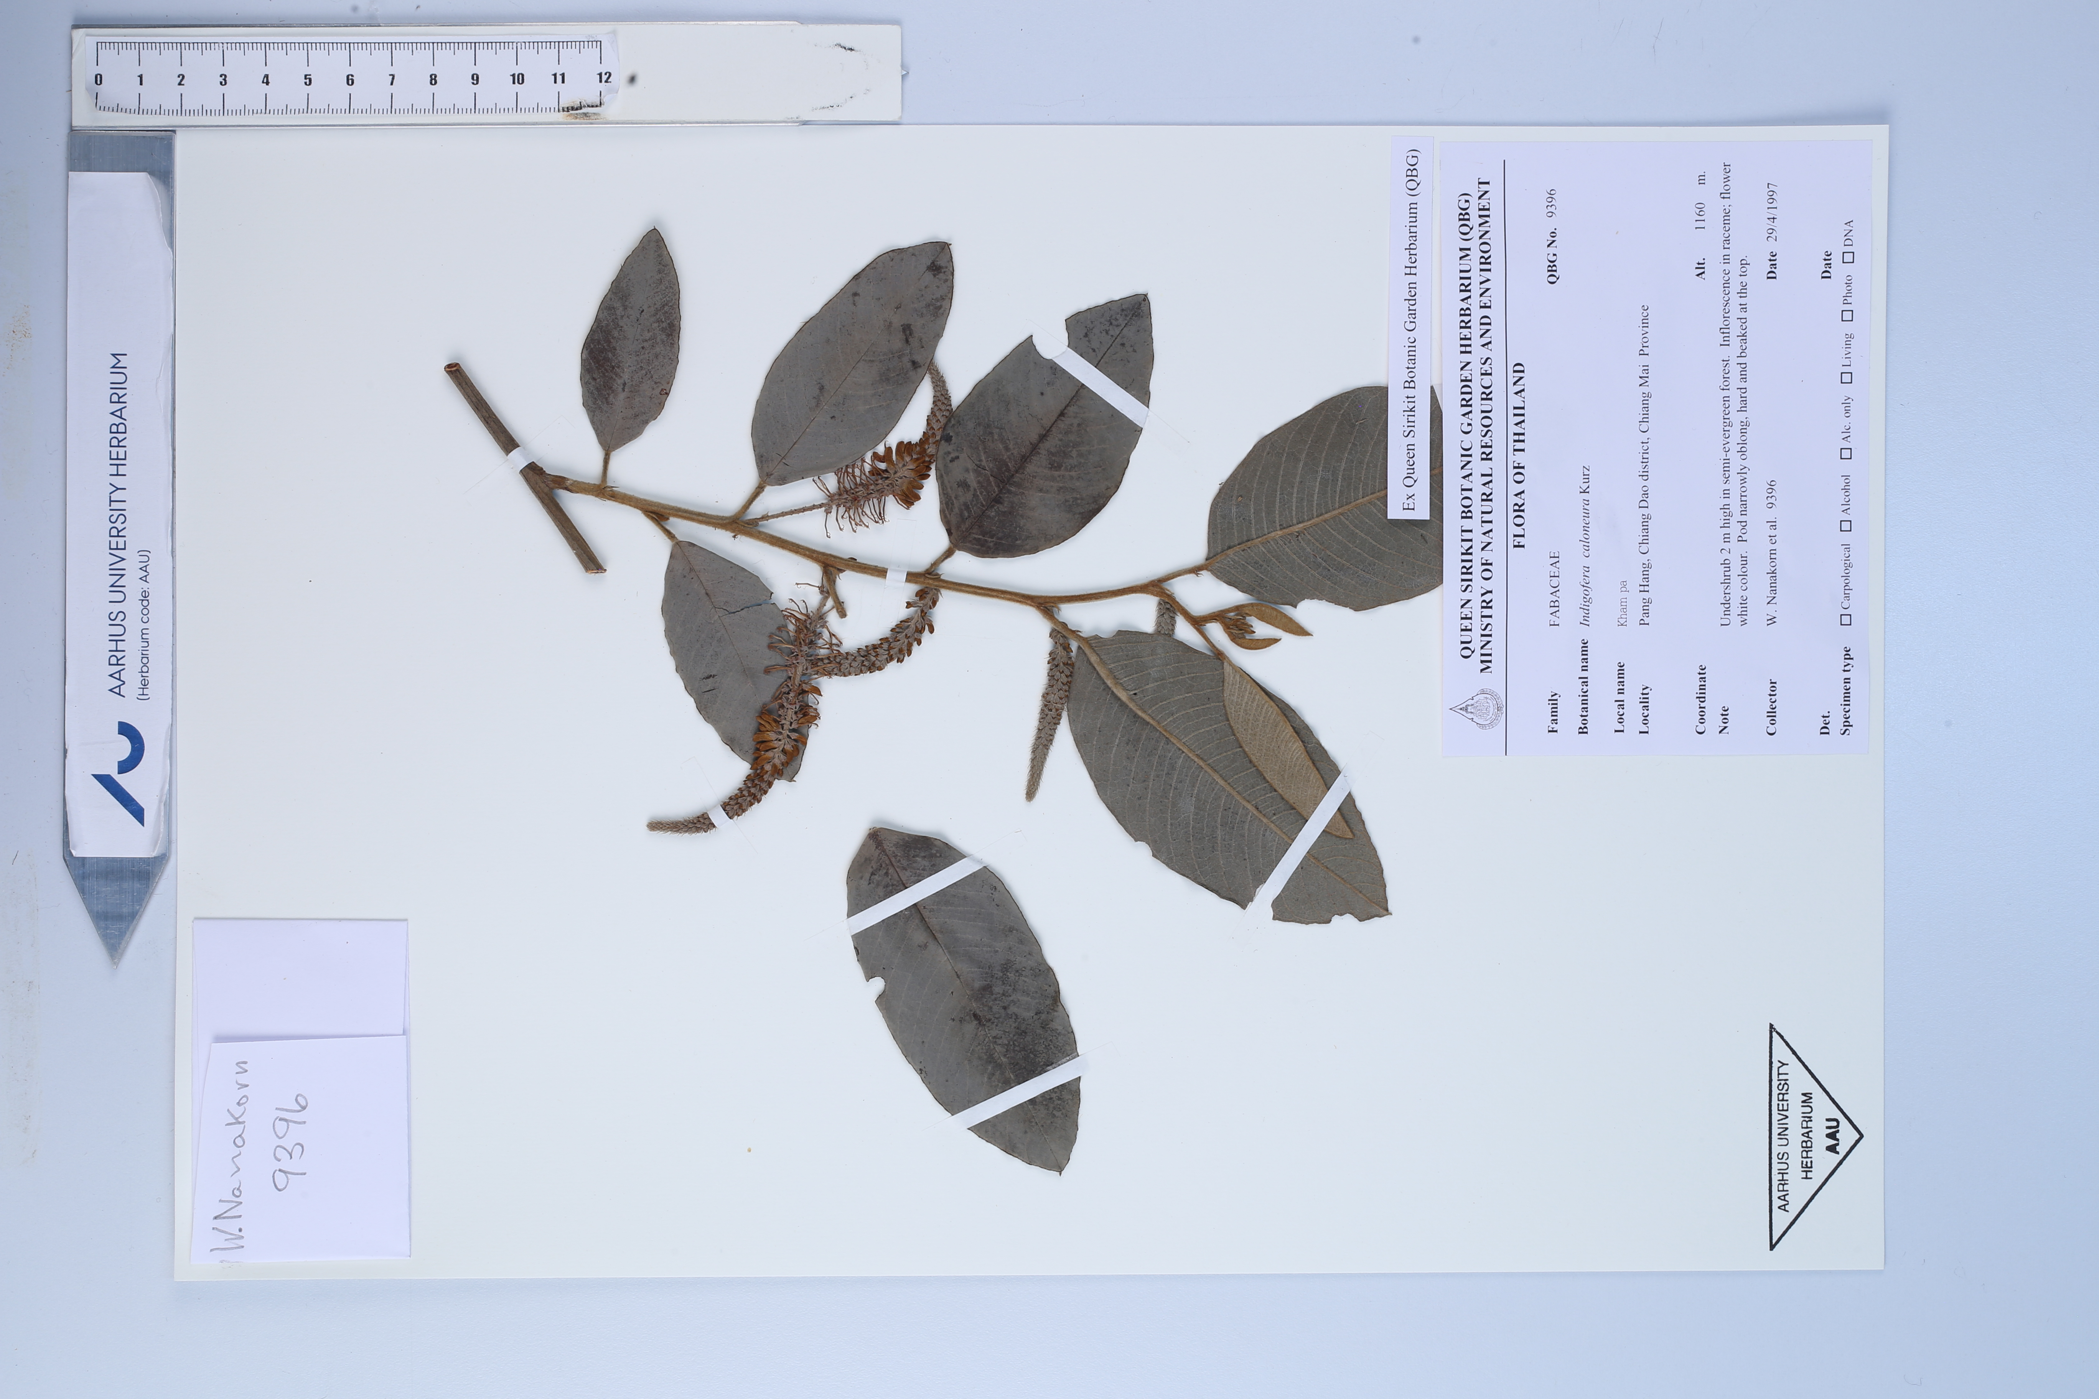
Task: Click the 'Coordinate' field label
Action: click(1700, 700)
